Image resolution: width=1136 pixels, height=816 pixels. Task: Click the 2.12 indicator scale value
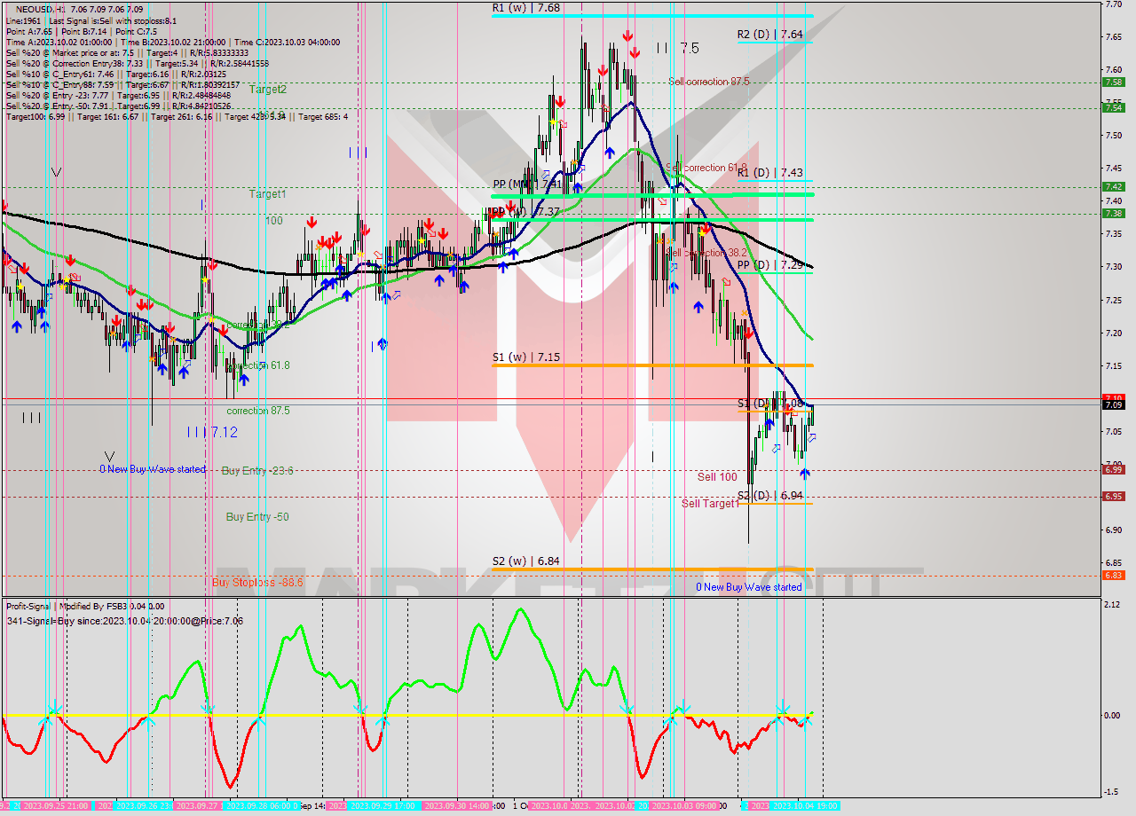coord(1110,605)
